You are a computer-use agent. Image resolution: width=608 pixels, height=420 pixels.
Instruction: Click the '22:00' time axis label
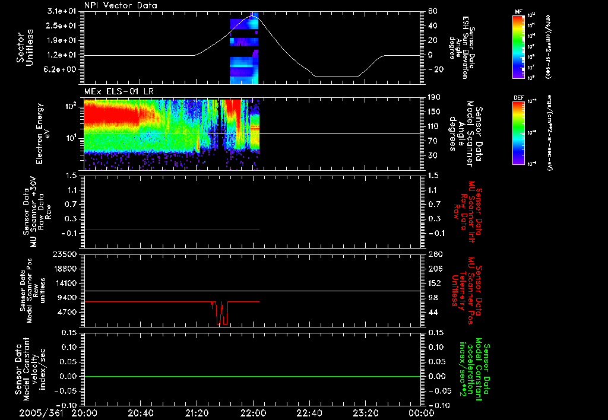coord(253,413)
